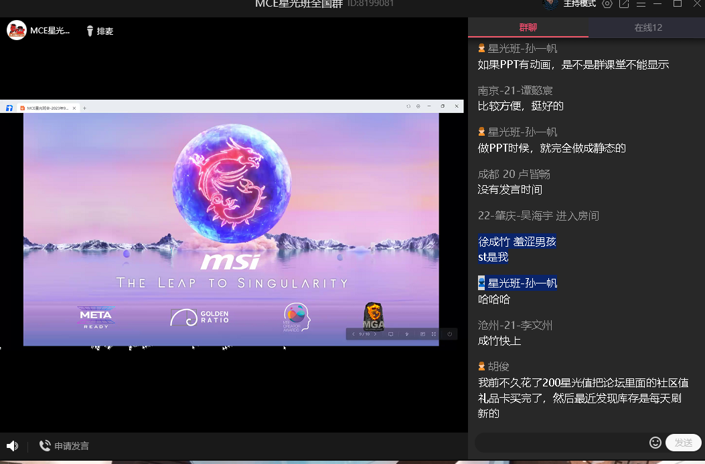Viewport: 705px width, 464px height.
Task: Click 主持模式 host mode label
Action: (x=580, y=3)
